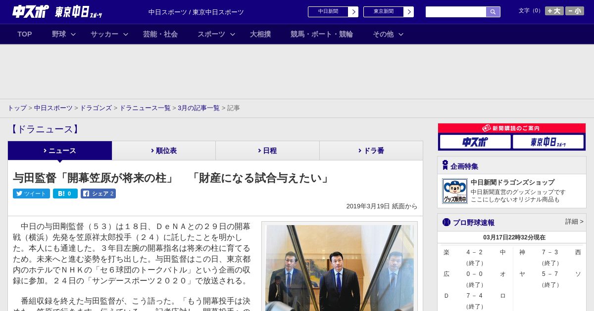Screen dimensions: 594x311
Task: Click the timestamp 03月17日22時32分現在
Action: [x=514, y=237]
